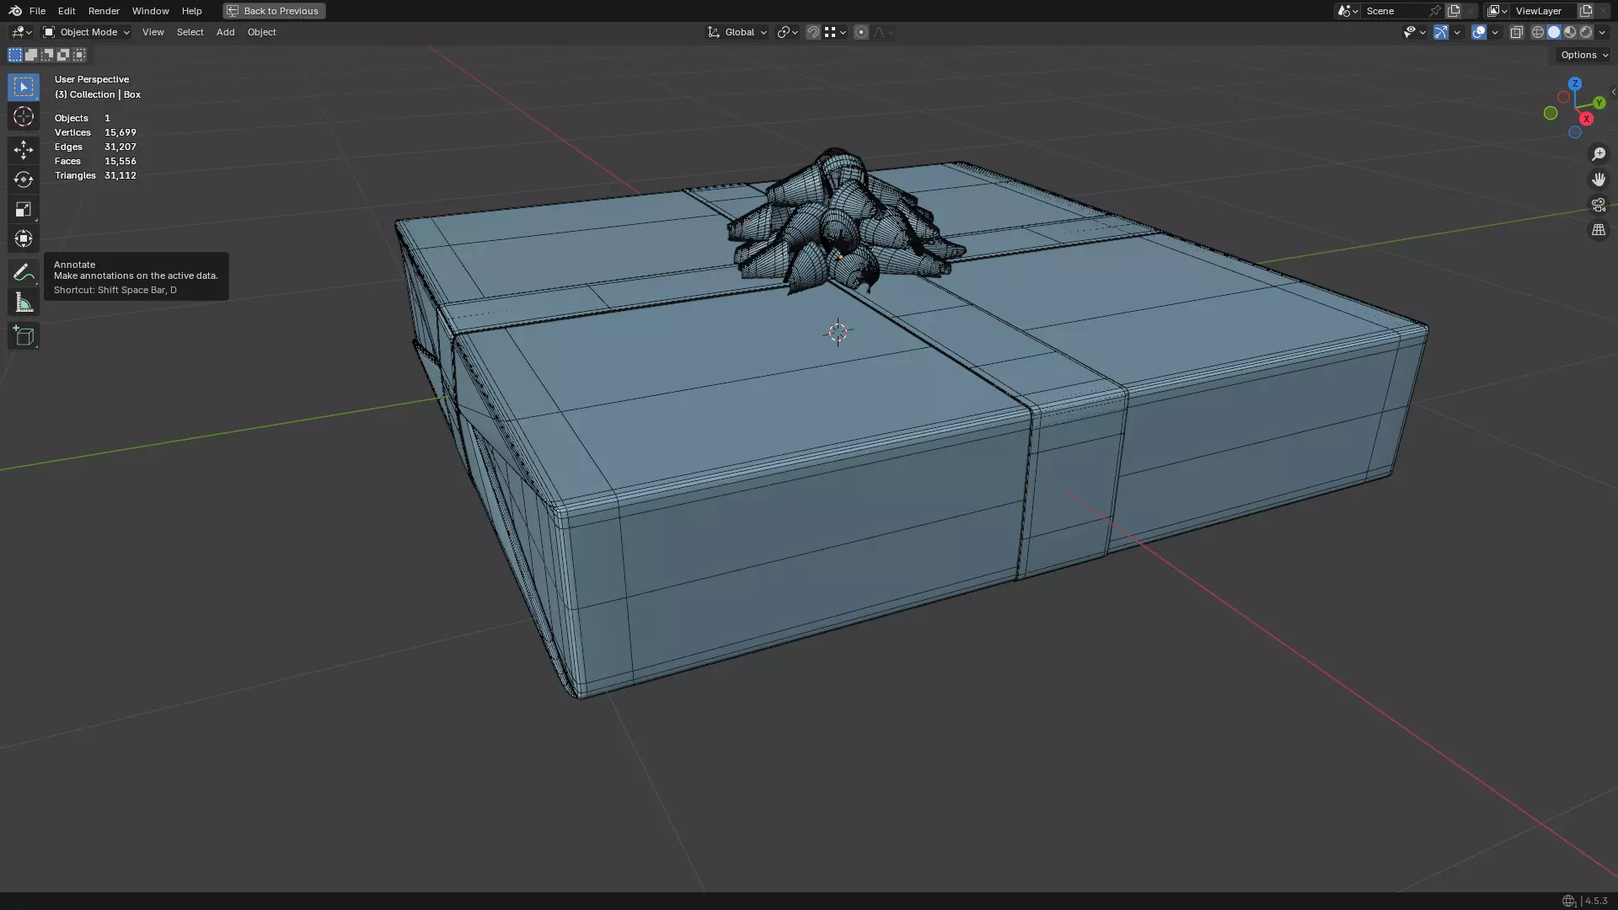Open the Render menu
1618x910 pixels.
pyautogui.click(x=104, y=11)
